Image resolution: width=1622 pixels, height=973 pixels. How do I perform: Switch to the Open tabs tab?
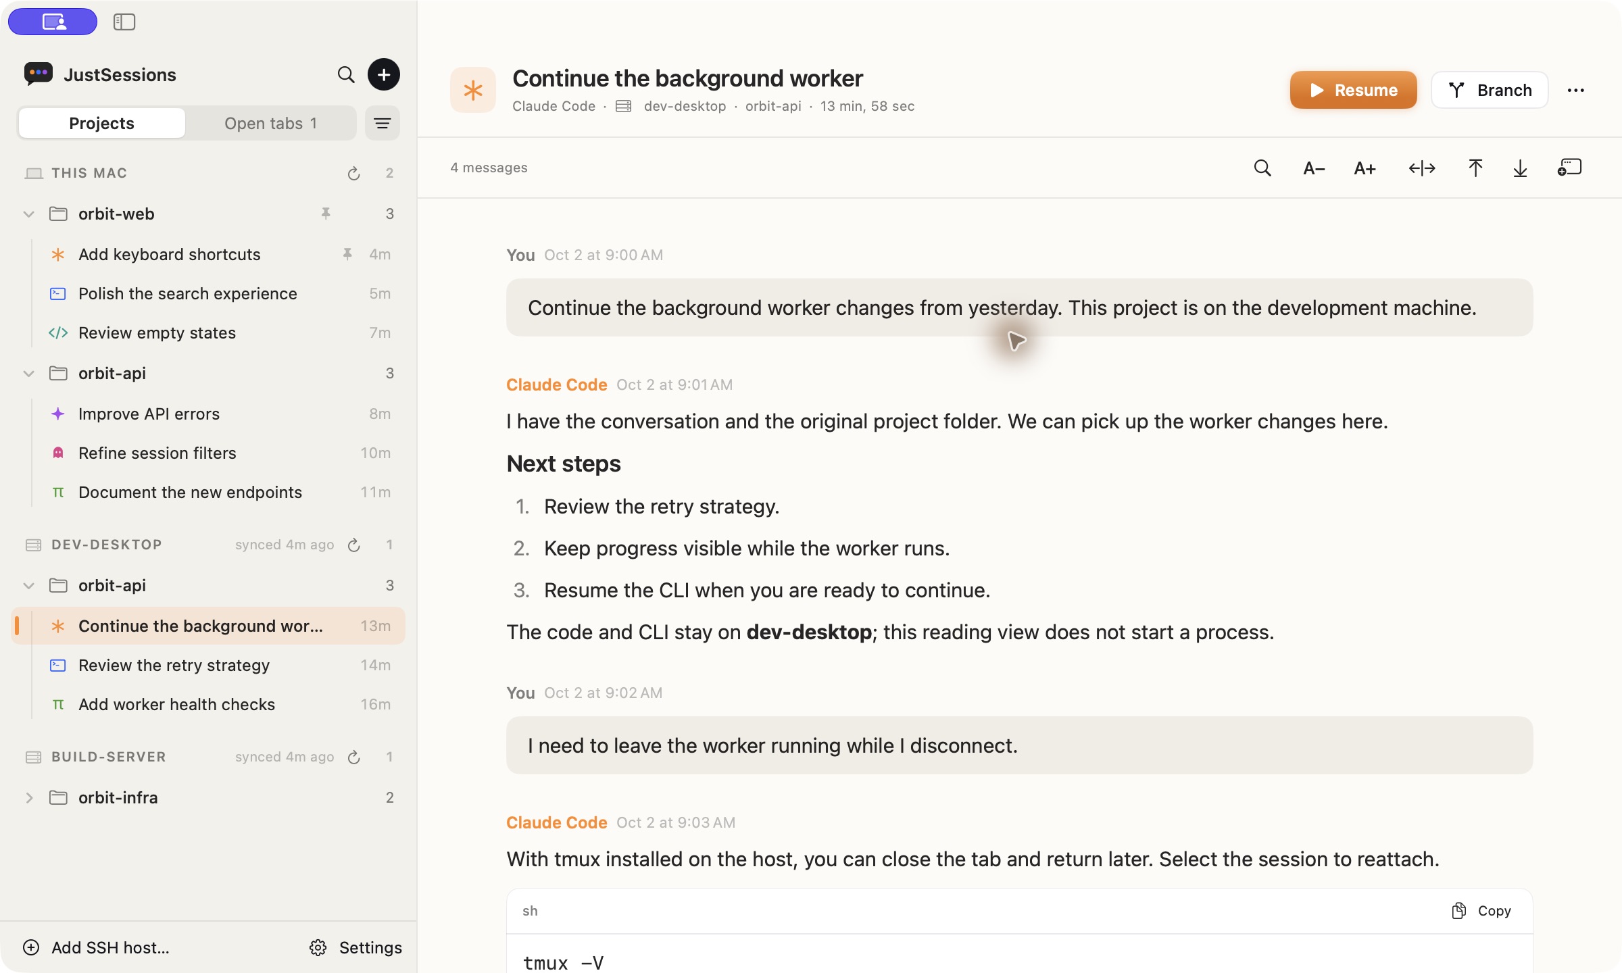270,123
